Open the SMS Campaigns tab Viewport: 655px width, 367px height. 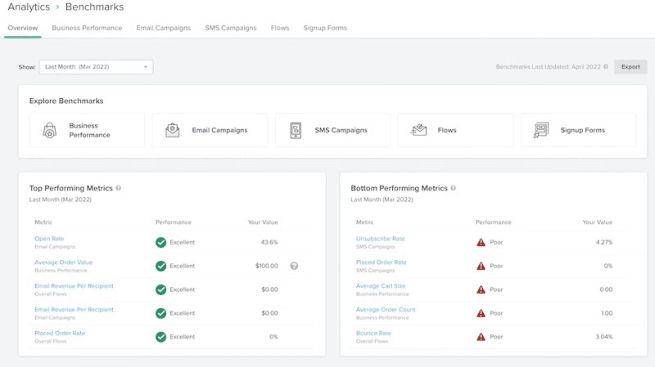pos(231,28)
